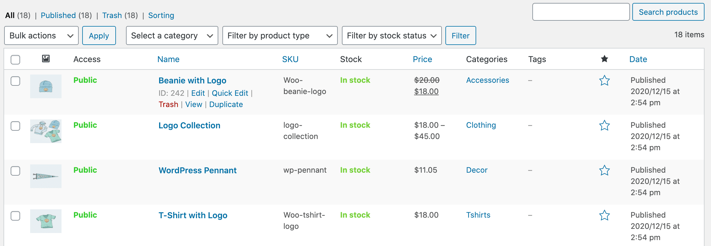The image size is (711, 246).
Task: Open the Select a category dropdown
Action: click(x=172, y=35)
